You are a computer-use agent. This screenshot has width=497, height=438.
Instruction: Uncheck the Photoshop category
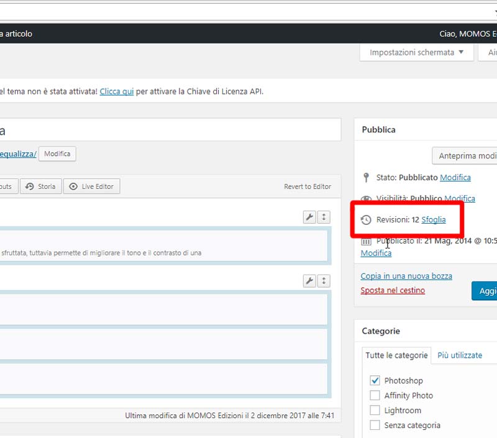click(x=375, y=380)
